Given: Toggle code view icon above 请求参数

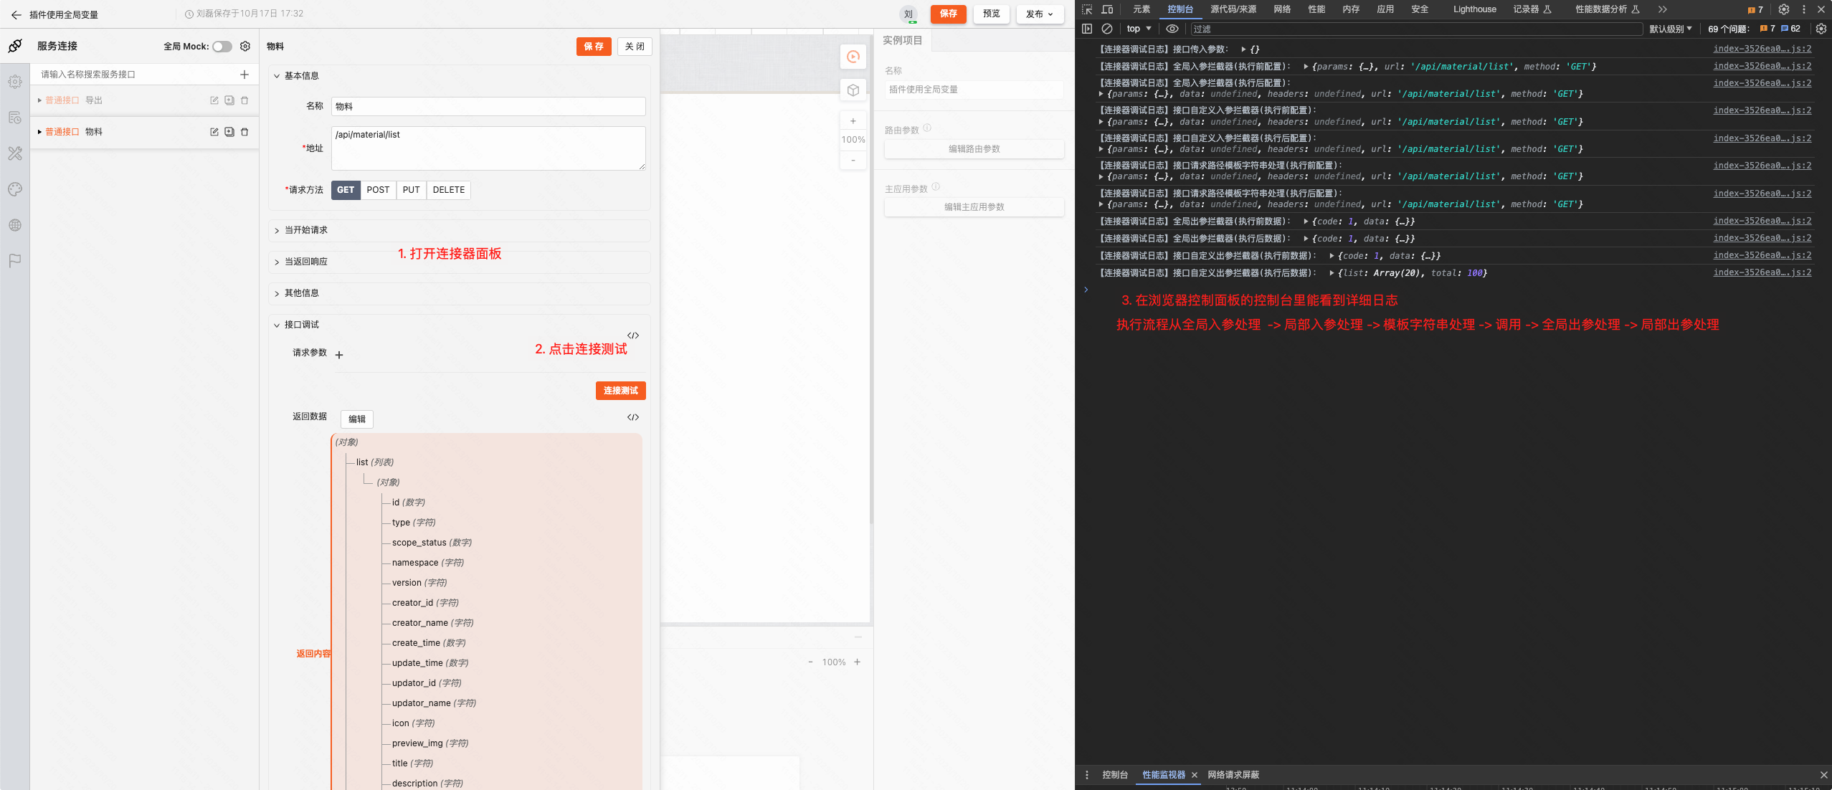Looking at the screenshot, I should 633,335.
